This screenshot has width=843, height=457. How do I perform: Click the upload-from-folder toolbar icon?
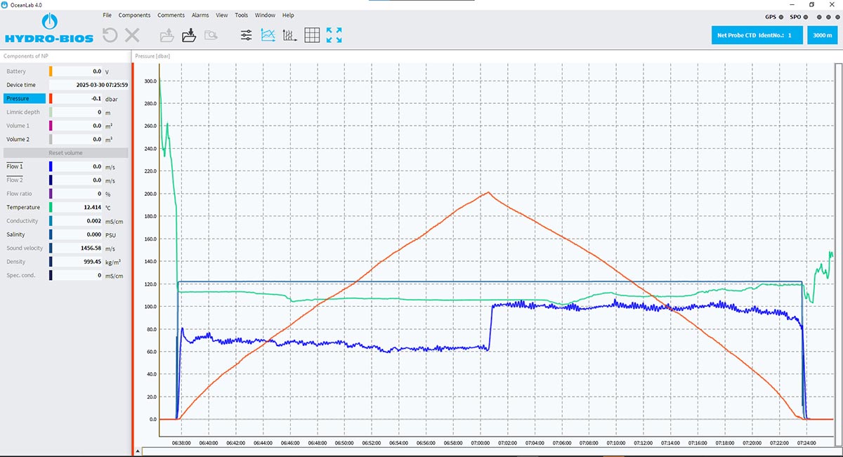(x=167, y=35)
